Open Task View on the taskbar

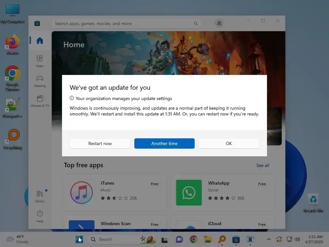(x=164, y=239)
